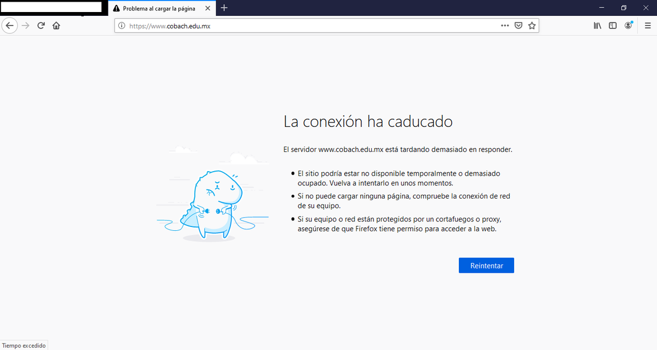The image size is (657, 350).
Task: Open a new tab with plus button
Action: tap(224, 8)
